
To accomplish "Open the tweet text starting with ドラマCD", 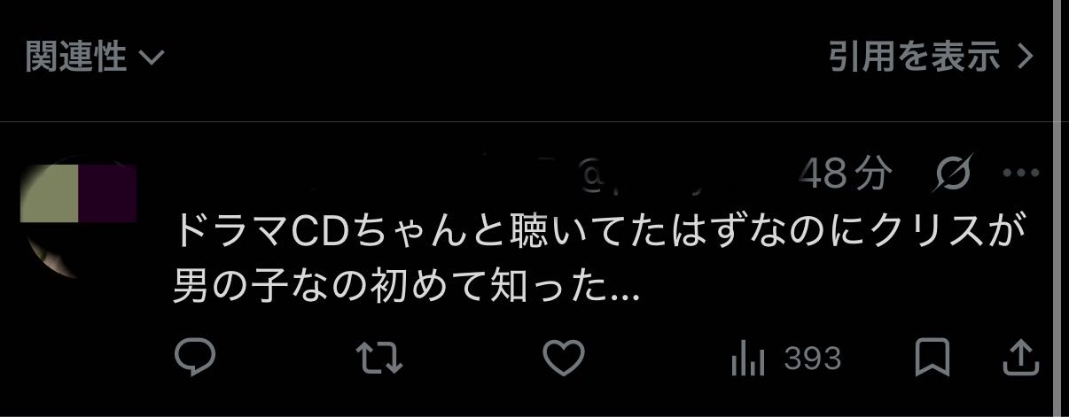I will point(600,259).
